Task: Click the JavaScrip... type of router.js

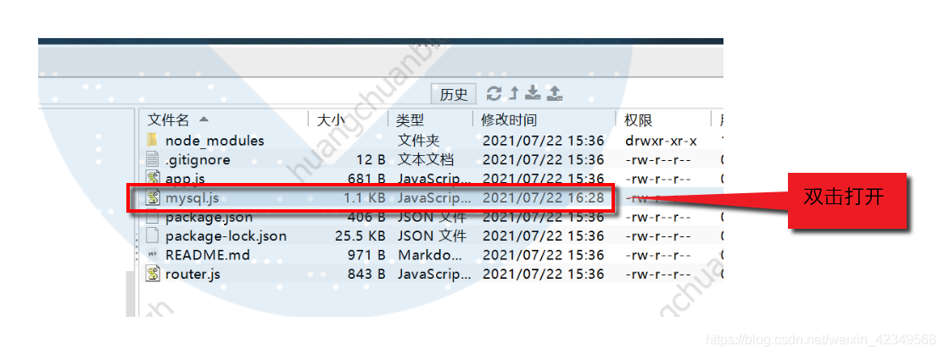Action: click(x=434, y=275)
